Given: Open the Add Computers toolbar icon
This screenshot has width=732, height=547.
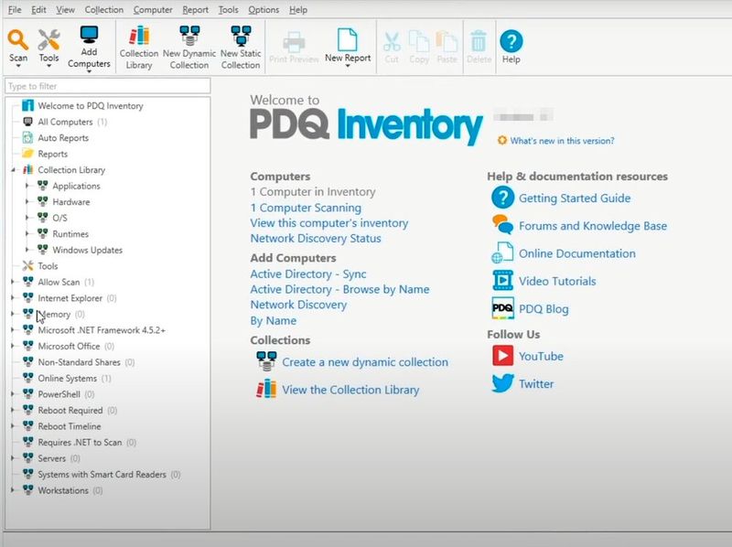Looking at the screenshot, I should [90, 44].
